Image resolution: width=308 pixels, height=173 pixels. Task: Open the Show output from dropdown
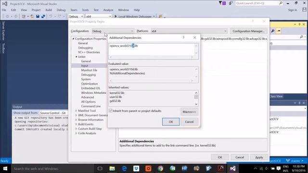[53, 113]
